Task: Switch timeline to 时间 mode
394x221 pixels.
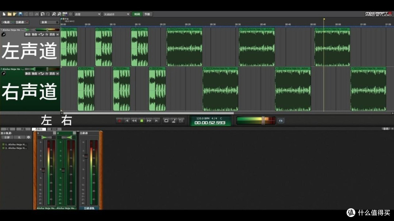Action: tap(137, 14)
